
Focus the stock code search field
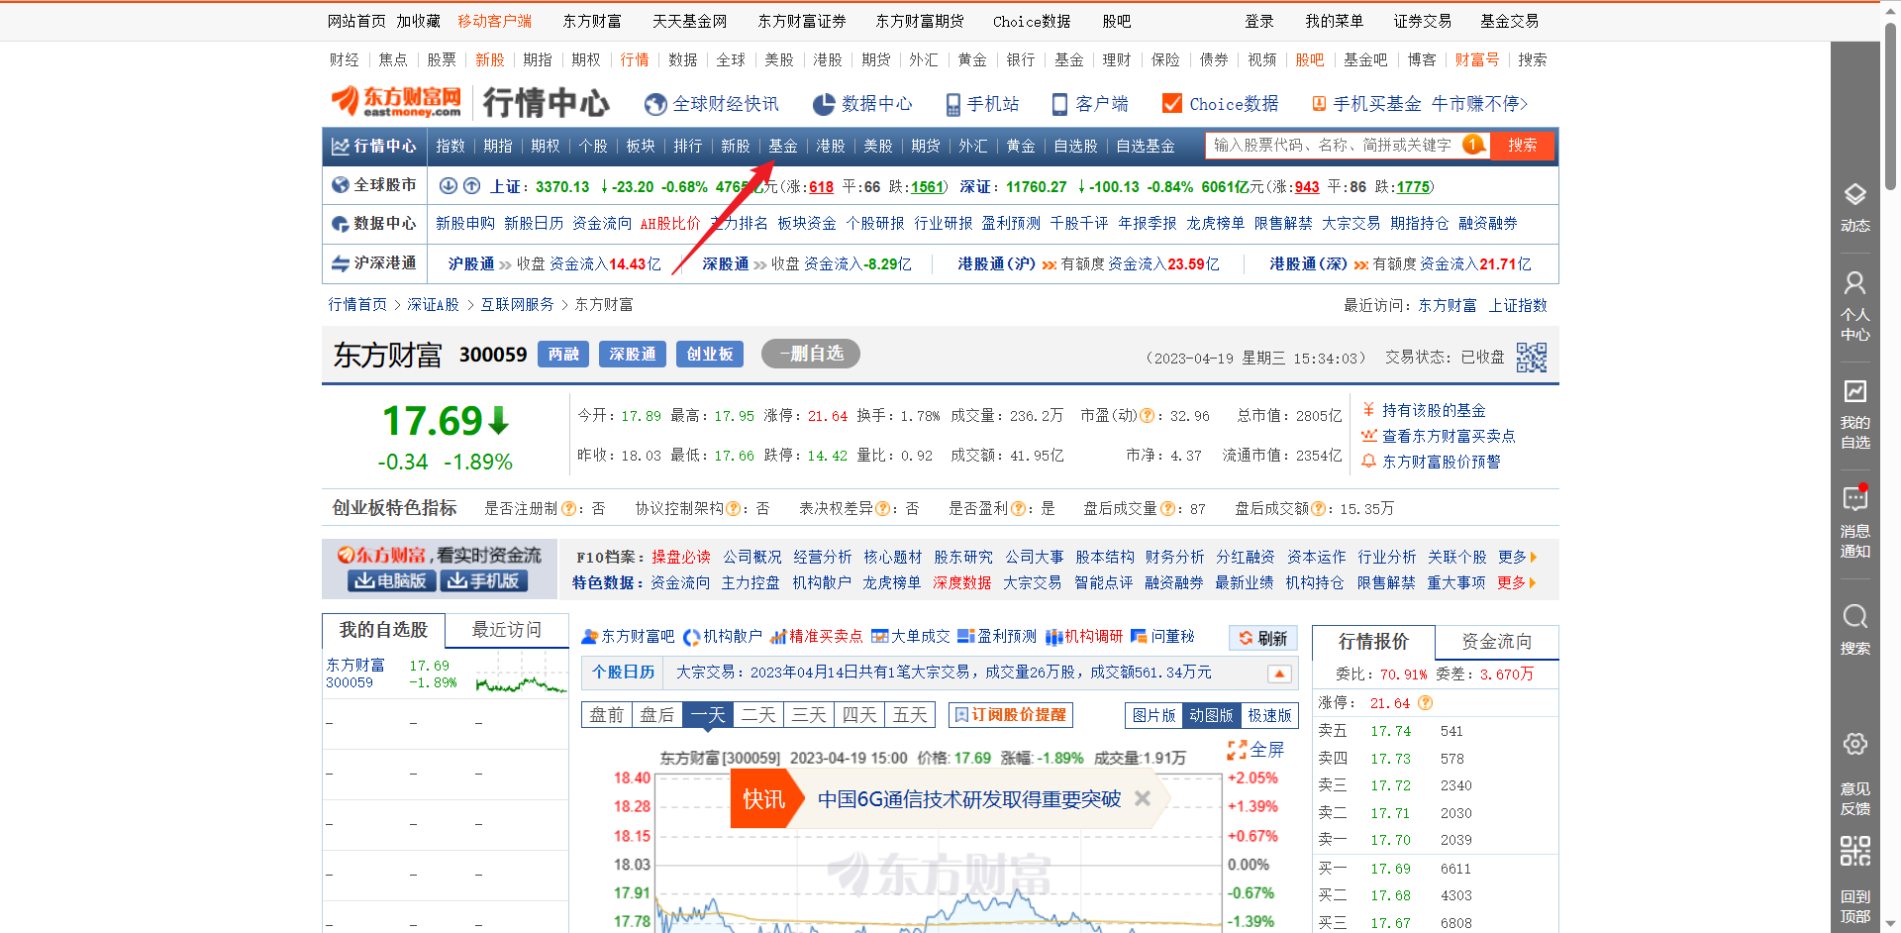pos(1335,146)
